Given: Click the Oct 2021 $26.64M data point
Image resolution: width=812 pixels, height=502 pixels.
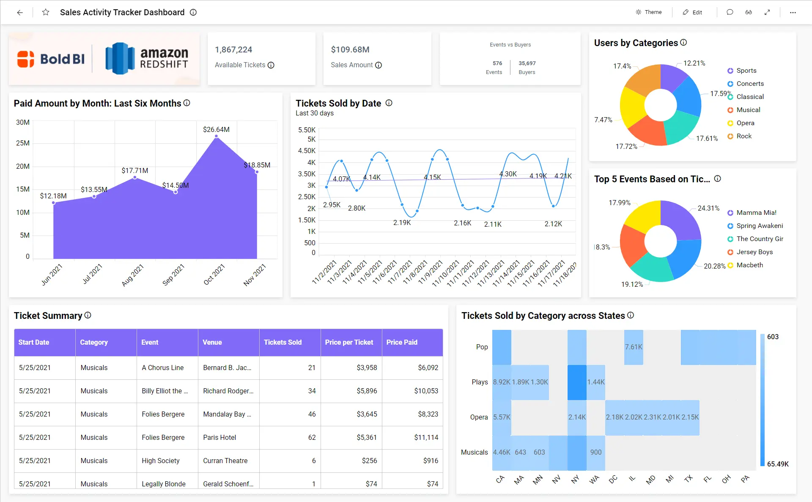Looking at the screenshot, I should 216,136.
